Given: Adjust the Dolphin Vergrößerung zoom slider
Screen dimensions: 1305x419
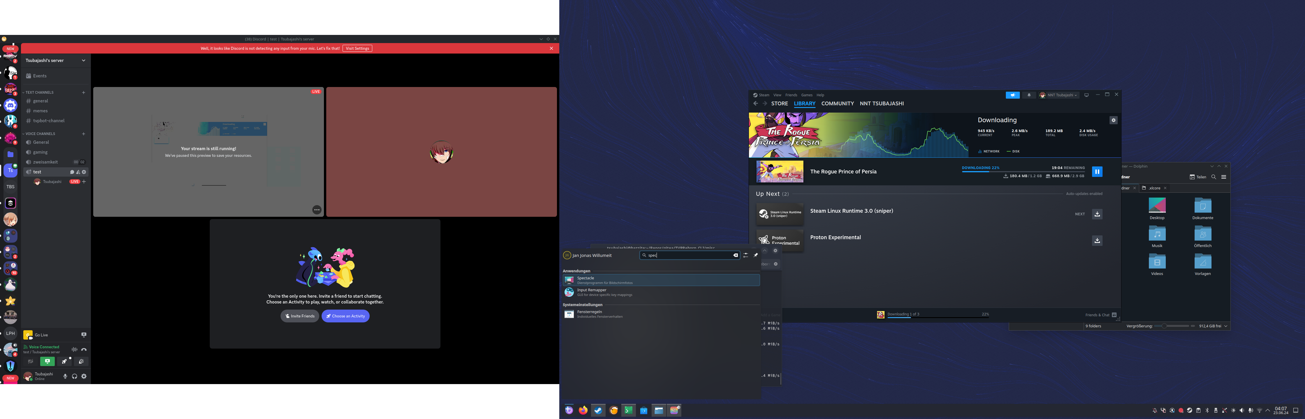Looking at the screenshot, I should tap(1164, 326).
